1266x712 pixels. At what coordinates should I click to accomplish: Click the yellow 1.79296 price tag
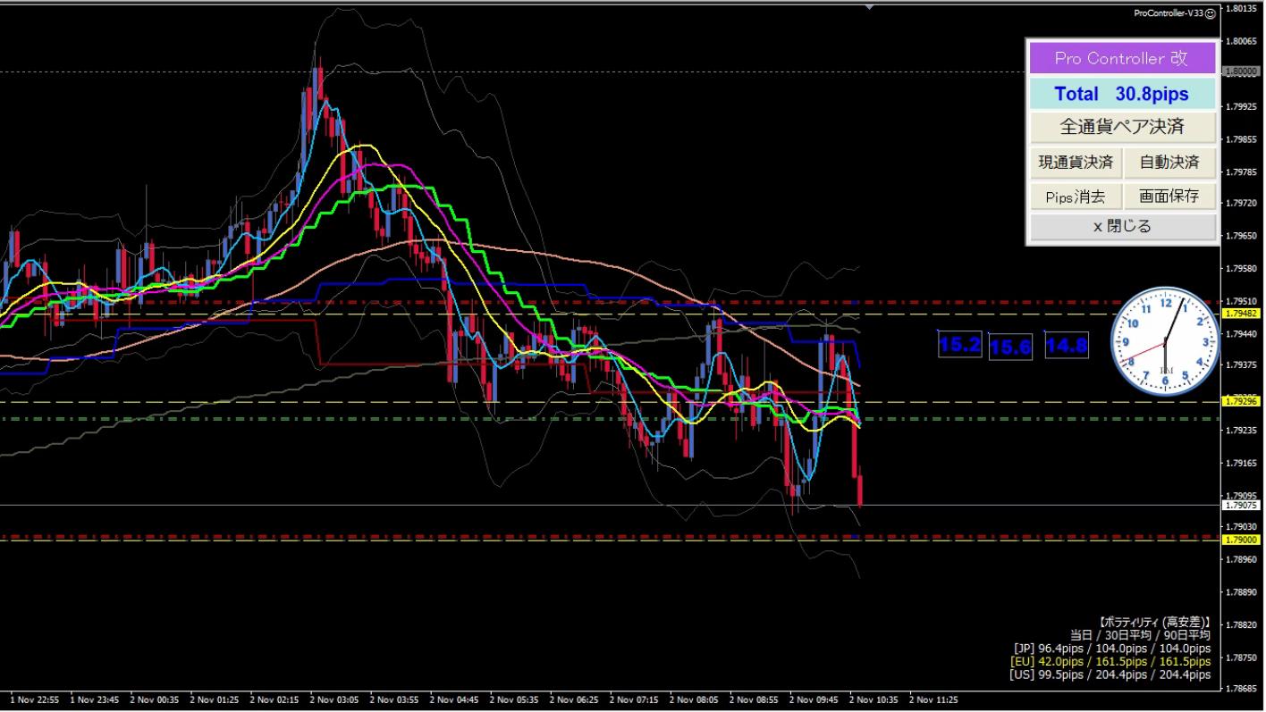click(1242, 402)
